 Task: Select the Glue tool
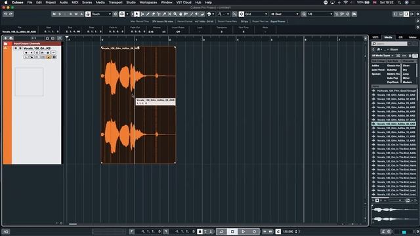click(x=164, y=14)
